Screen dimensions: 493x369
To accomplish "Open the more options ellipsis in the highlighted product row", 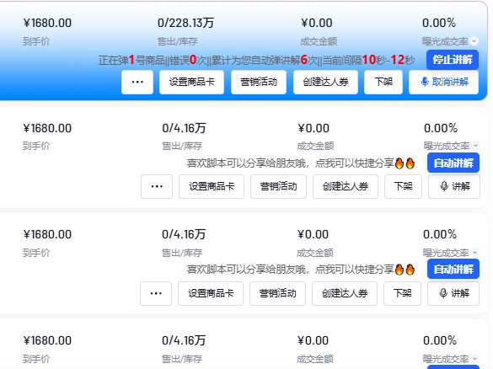I will 137,82.
